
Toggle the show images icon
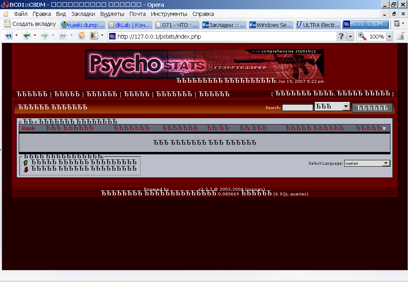point(94,35)
